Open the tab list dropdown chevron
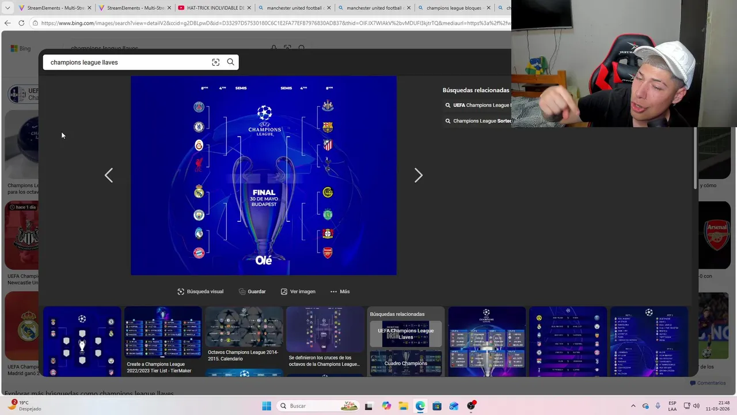The image size is (737, 415). (7, 8)
